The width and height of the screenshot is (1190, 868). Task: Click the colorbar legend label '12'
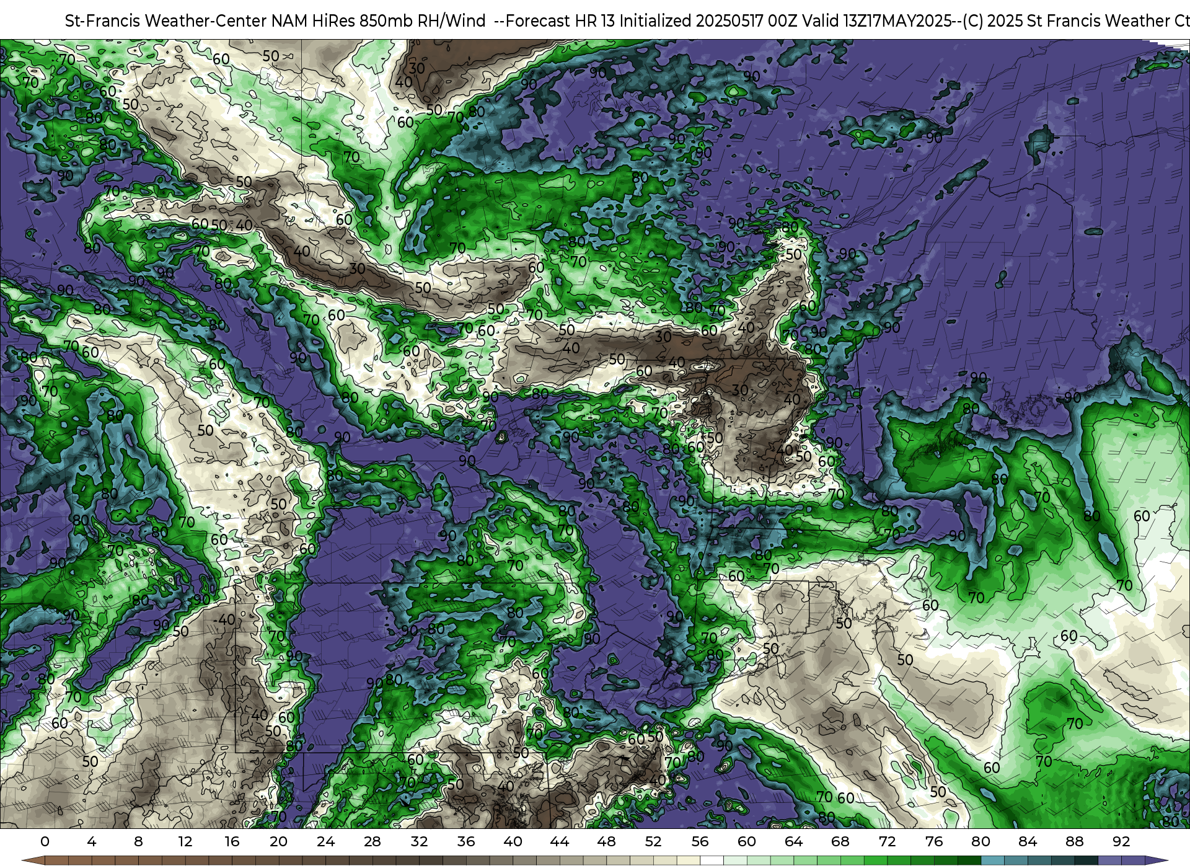click(x=185, y=841)
